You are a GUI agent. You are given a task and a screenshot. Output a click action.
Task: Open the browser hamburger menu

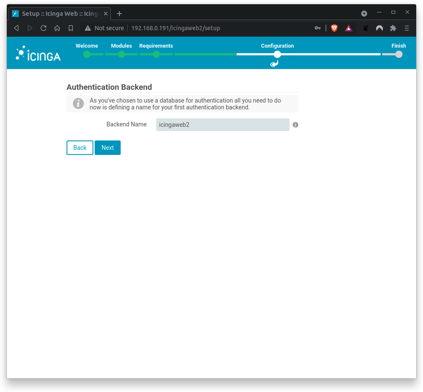tap(406, 28)
